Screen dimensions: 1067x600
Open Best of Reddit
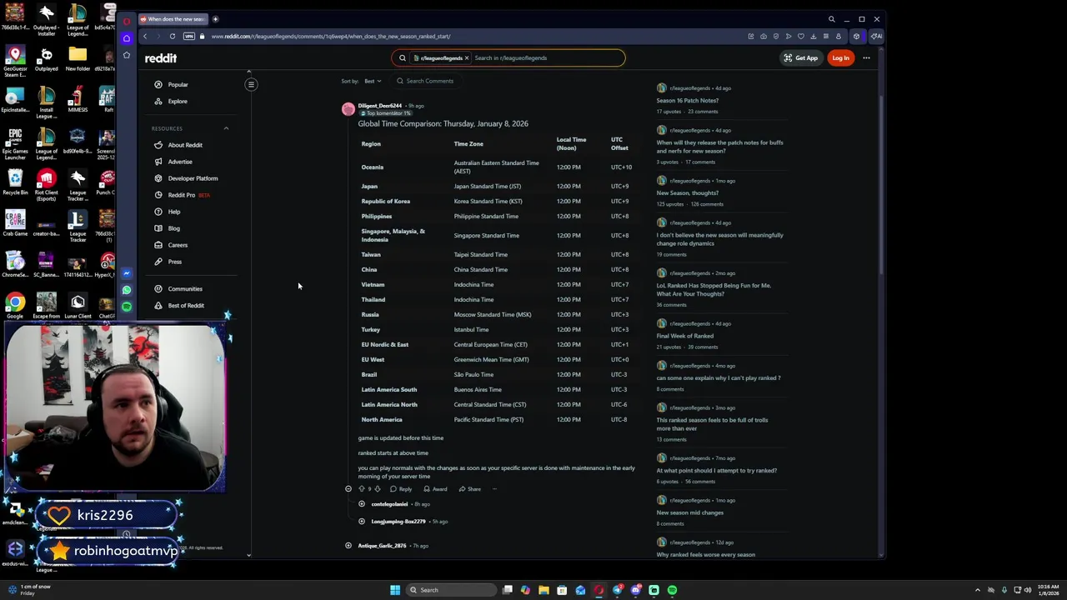[x=179, y=306]
